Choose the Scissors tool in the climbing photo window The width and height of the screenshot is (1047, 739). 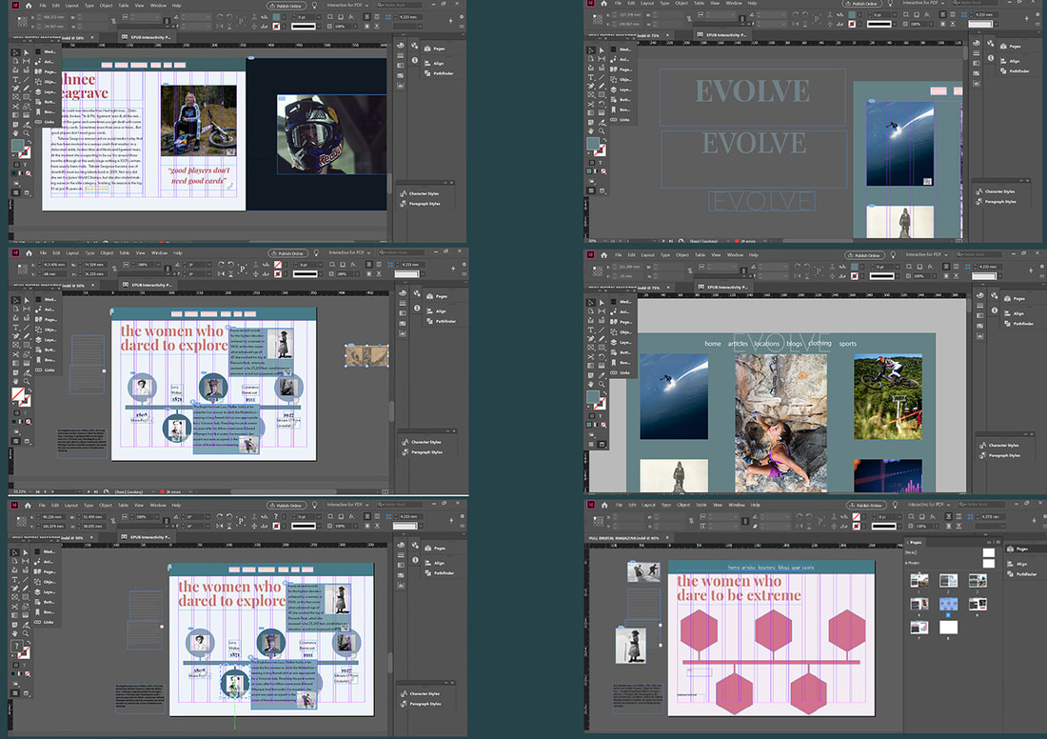pos(591,357)
